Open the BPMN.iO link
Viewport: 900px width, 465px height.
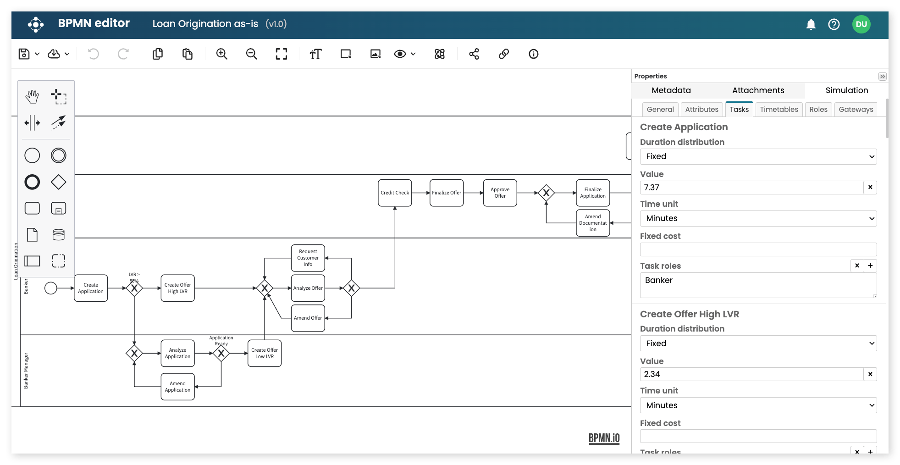[x=604, y=438]
